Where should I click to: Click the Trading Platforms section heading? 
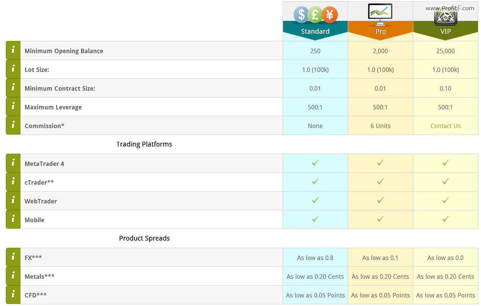(x=144, y=144)
